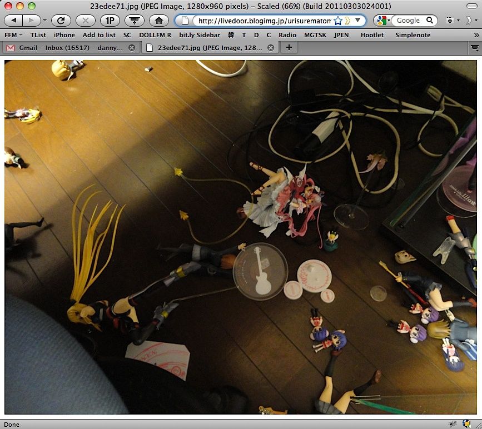Click the Simplenote bookmark
Screen dimensions: 482x429
413,34
